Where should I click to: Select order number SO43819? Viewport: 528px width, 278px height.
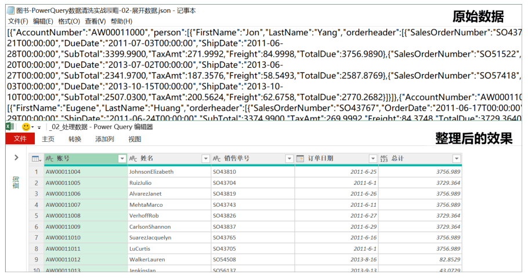(252, 193)
